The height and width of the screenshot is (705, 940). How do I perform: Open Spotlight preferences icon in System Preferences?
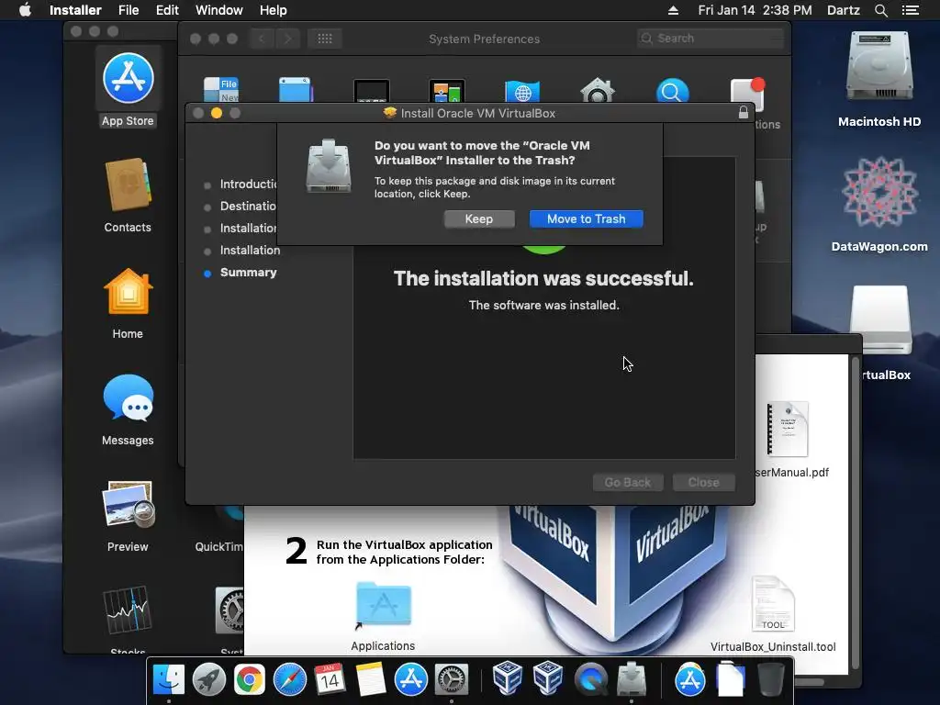pos(673,91)
